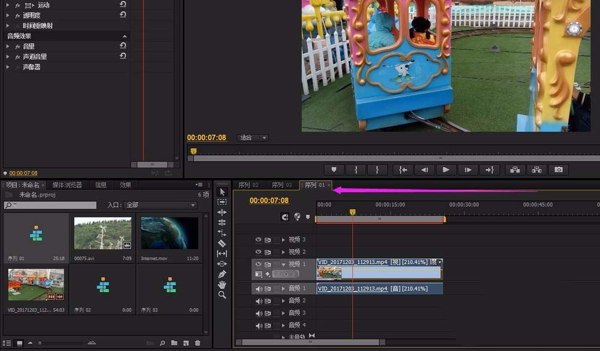This screenshot has width=600, height=351.
Task: Choose the Hand tool
Action: point(222,285)
